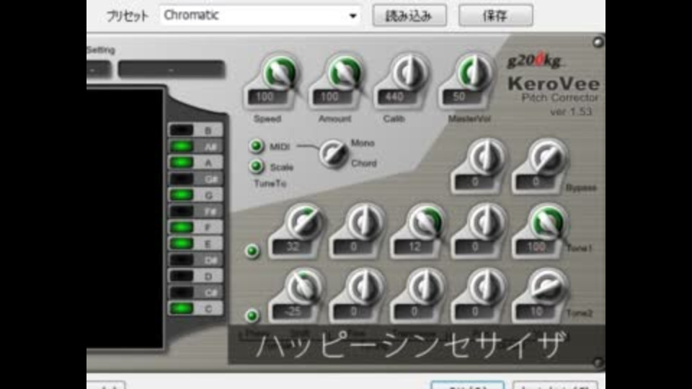Click the Mono/Chord selector knob
This screenshot has height=389, width=692.
(x=334, y=153)
